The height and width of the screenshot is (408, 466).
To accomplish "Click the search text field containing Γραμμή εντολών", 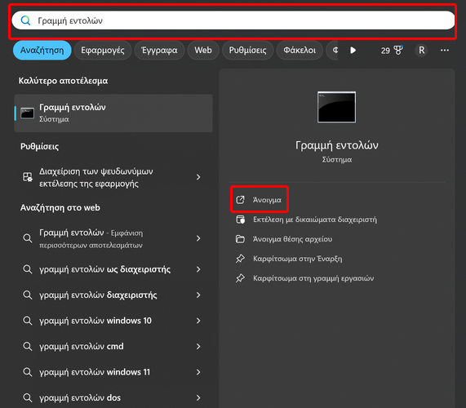I will (x=233, y=20).
